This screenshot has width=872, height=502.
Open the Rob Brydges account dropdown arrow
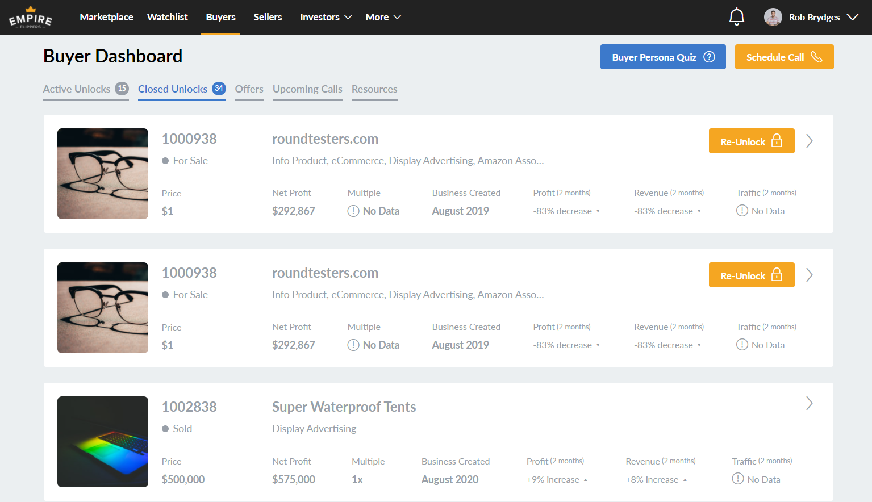point(852,17)
